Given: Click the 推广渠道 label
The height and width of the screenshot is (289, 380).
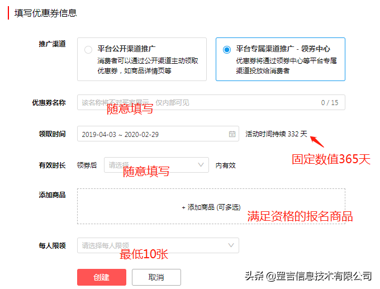Looking at the screenshot, I should (52, 44).
